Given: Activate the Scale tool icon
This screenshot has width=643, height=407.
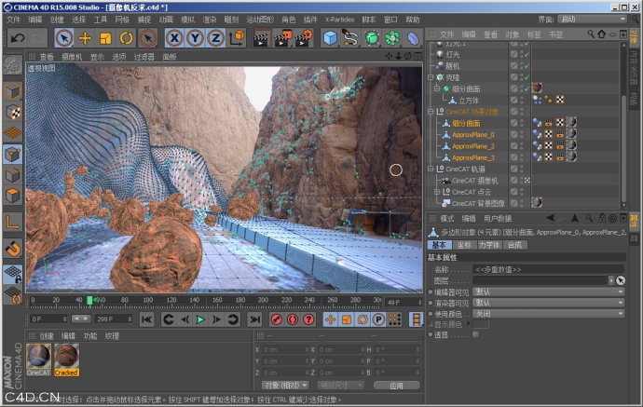Looking at the screenshot, I should (106, 38).
